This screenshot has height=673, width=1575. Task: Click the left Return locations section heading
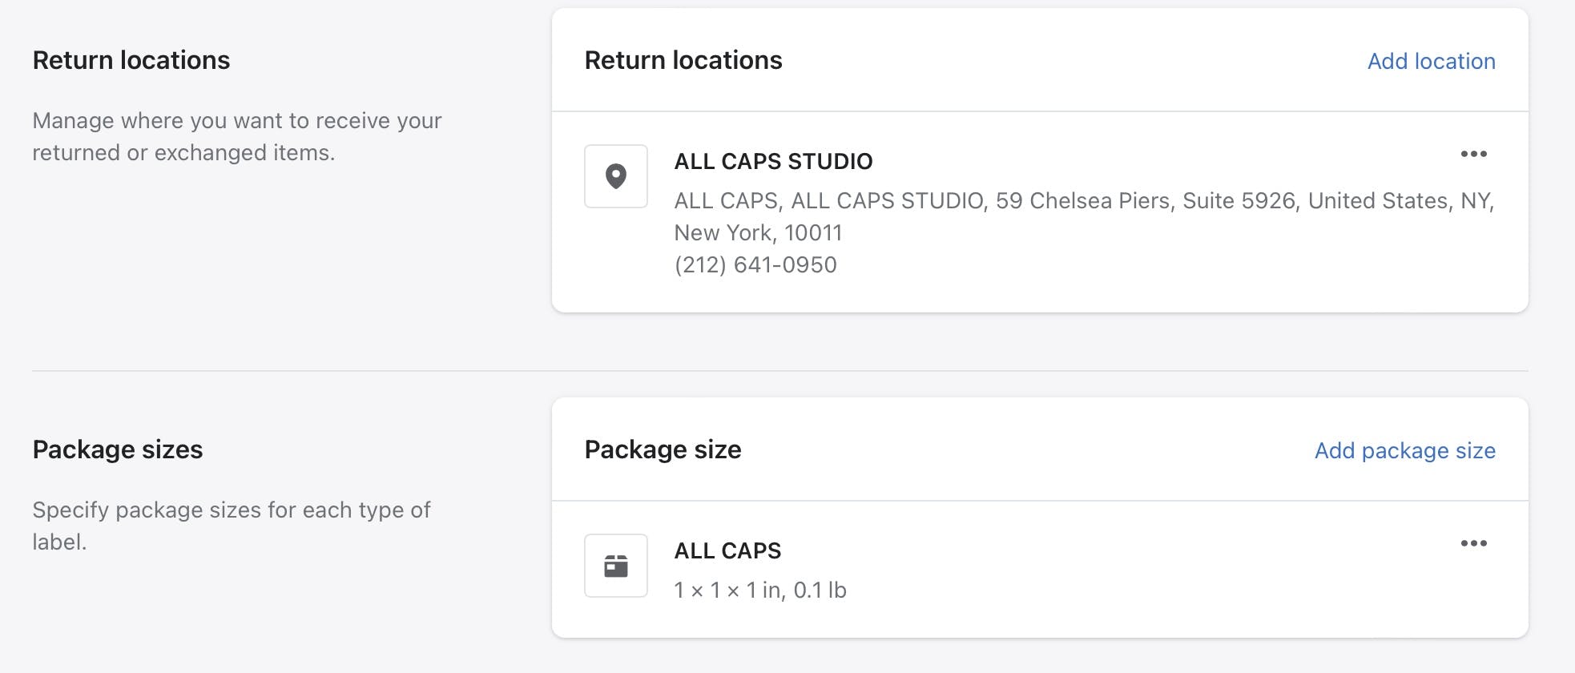point(131,60)
